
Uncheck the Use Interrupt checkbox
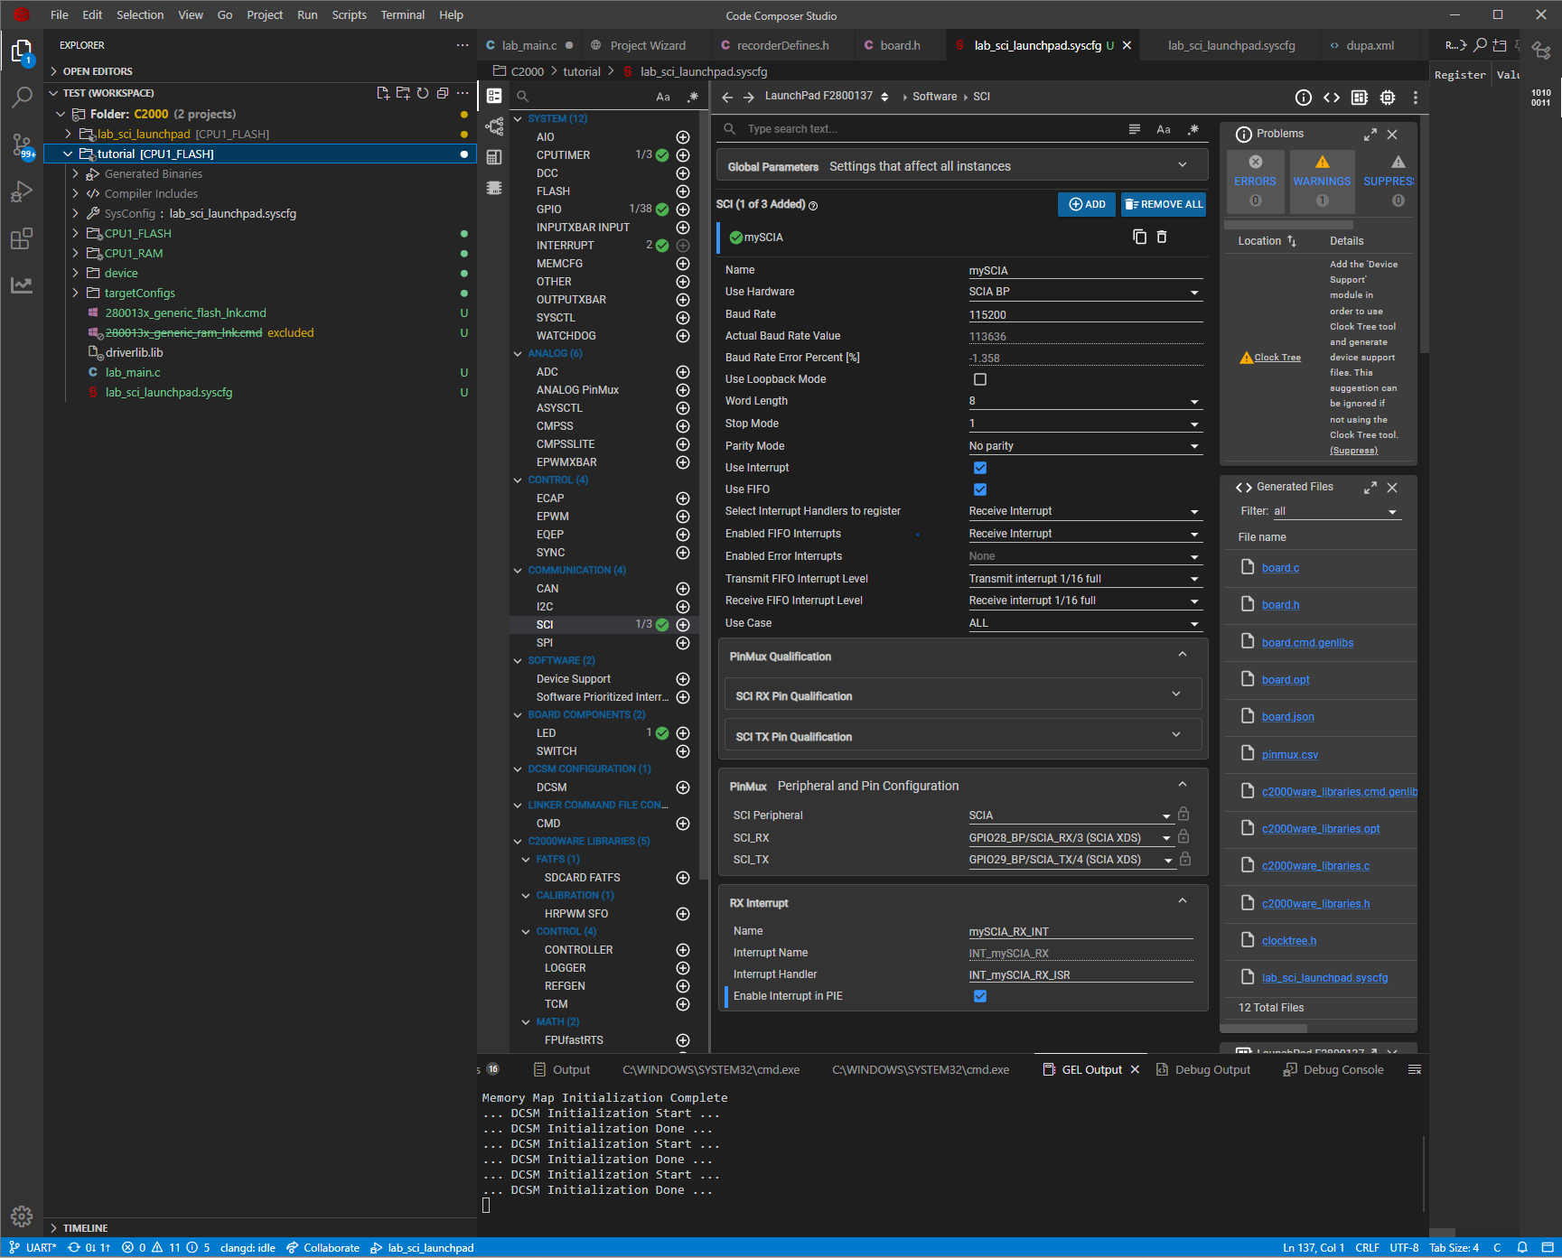tap(980, 468)
